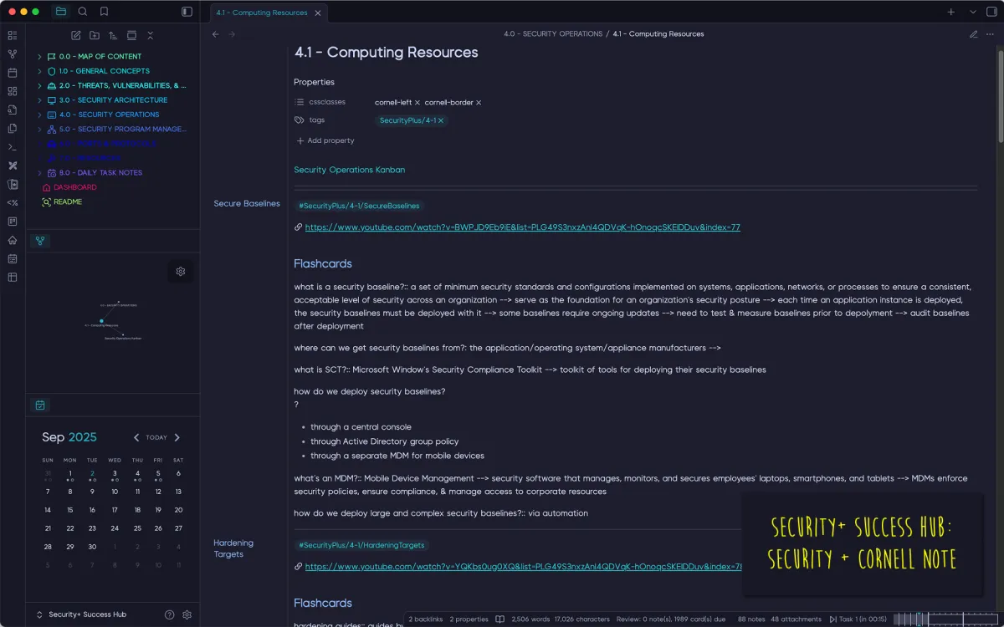
Task: Expand the 4.0 - SECURITY OPERATIONS folder
Action: pos(39,115)
